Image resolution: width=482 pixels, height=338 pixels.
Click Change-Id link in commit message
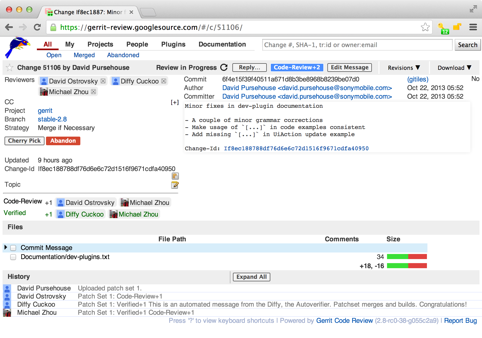296,149
